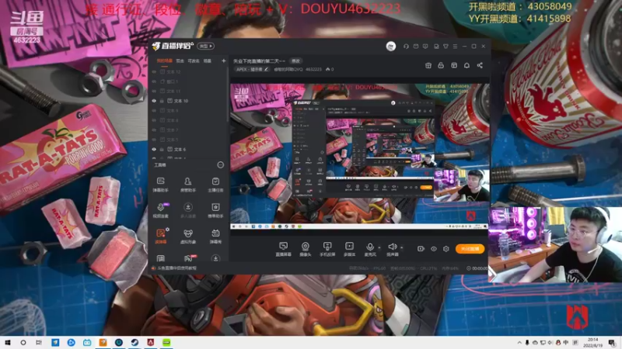The height and width of the screenshot is (349, 622).
Task: Open the gift box icon in the header row
Action: tap(428, 65)
